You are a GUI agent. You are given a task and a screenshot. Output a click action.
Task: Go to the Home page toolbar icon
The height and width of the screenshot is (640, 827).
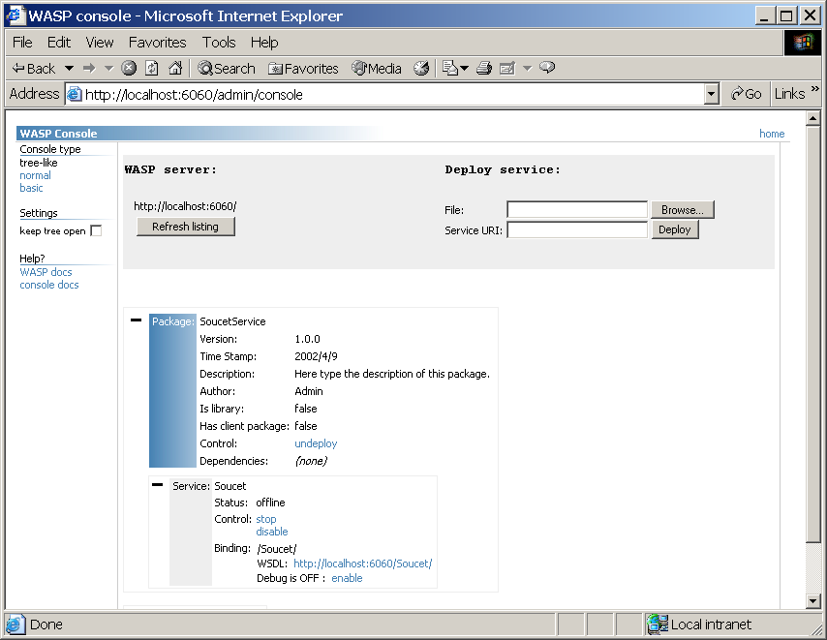175,68
